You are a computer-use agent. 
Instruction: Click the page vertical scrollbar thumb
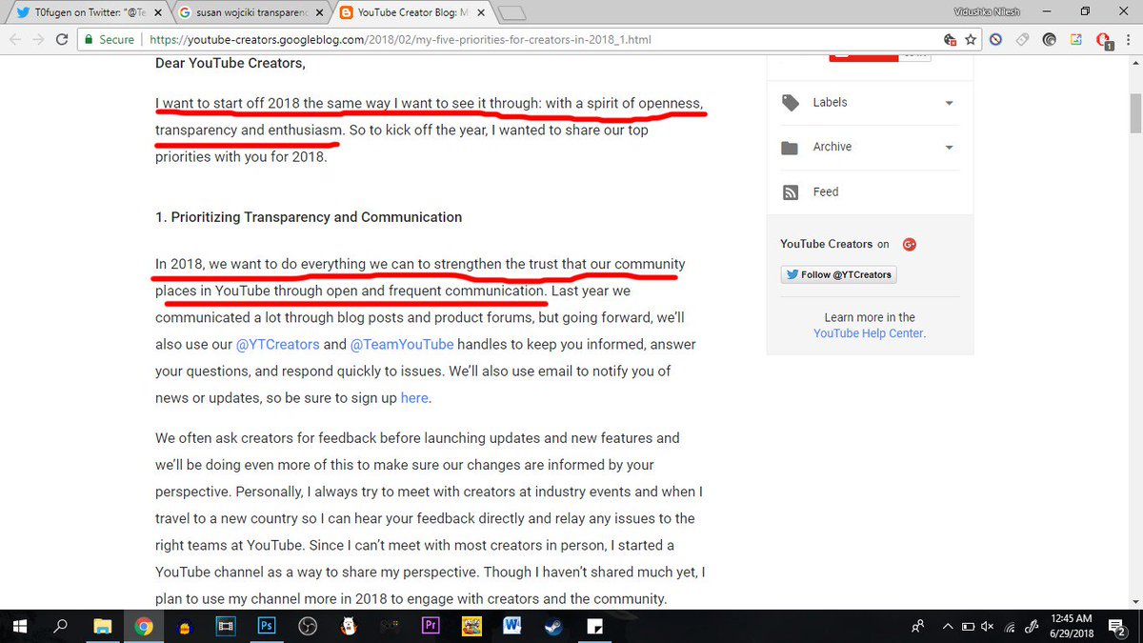pyautogui.click(x=1135, y=112)
